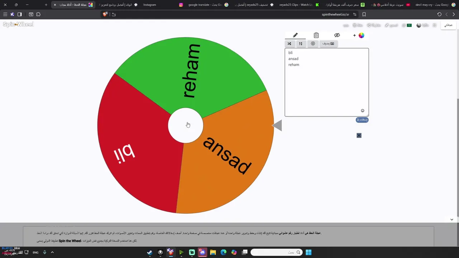This screenshot has height=258, width=459.
Task: Click the design pencil header item
Action: 391,25
